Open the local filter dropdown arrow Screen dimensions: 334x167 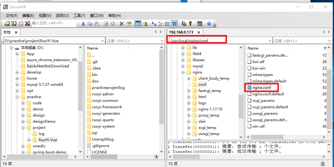click(x=162, y=41)
